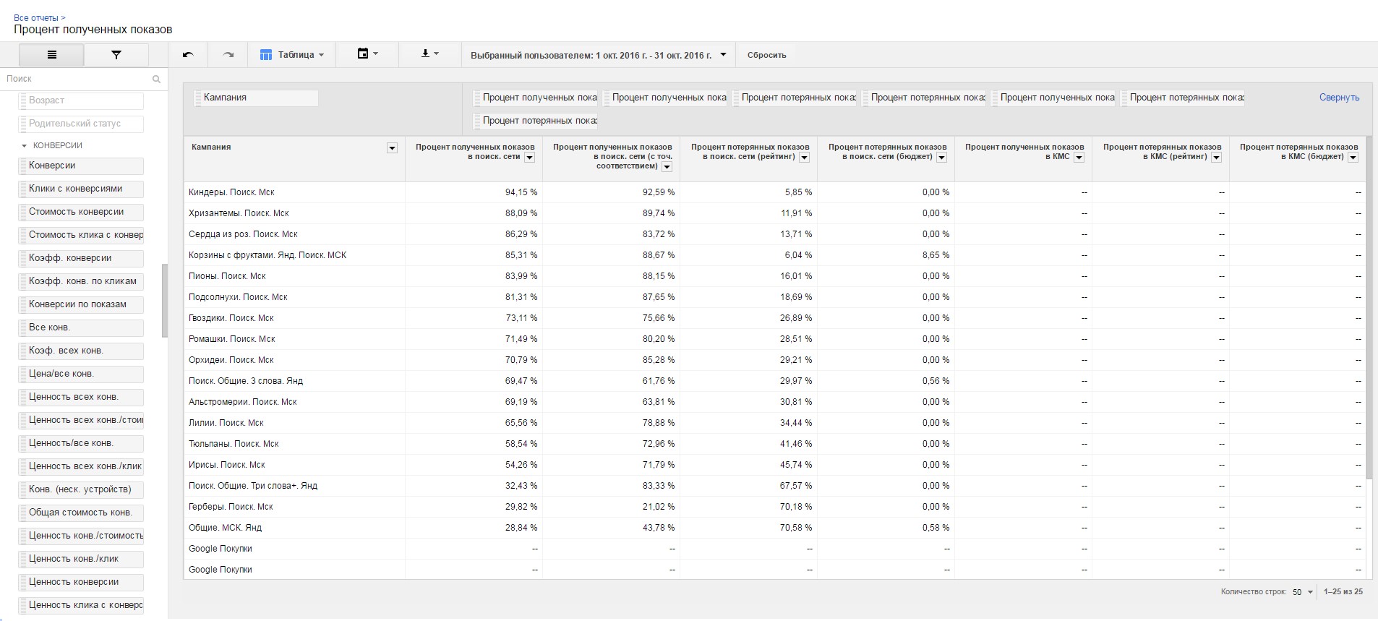Click the undo arrow icon
Image resolution: width=1378 pixels, height=621 pixels.
point(188,55)
